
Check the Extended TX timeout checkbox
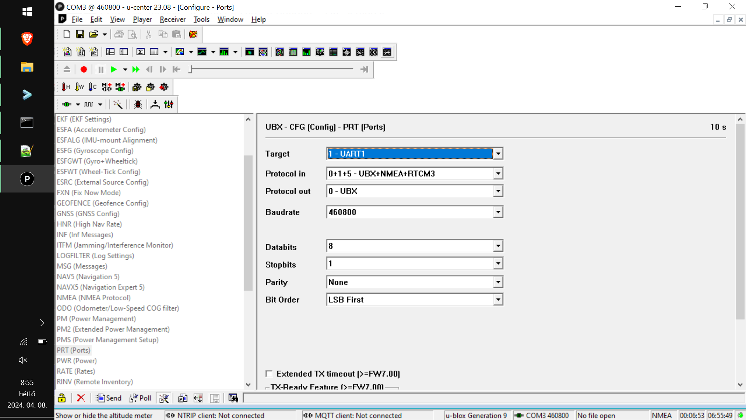(269, 373)
